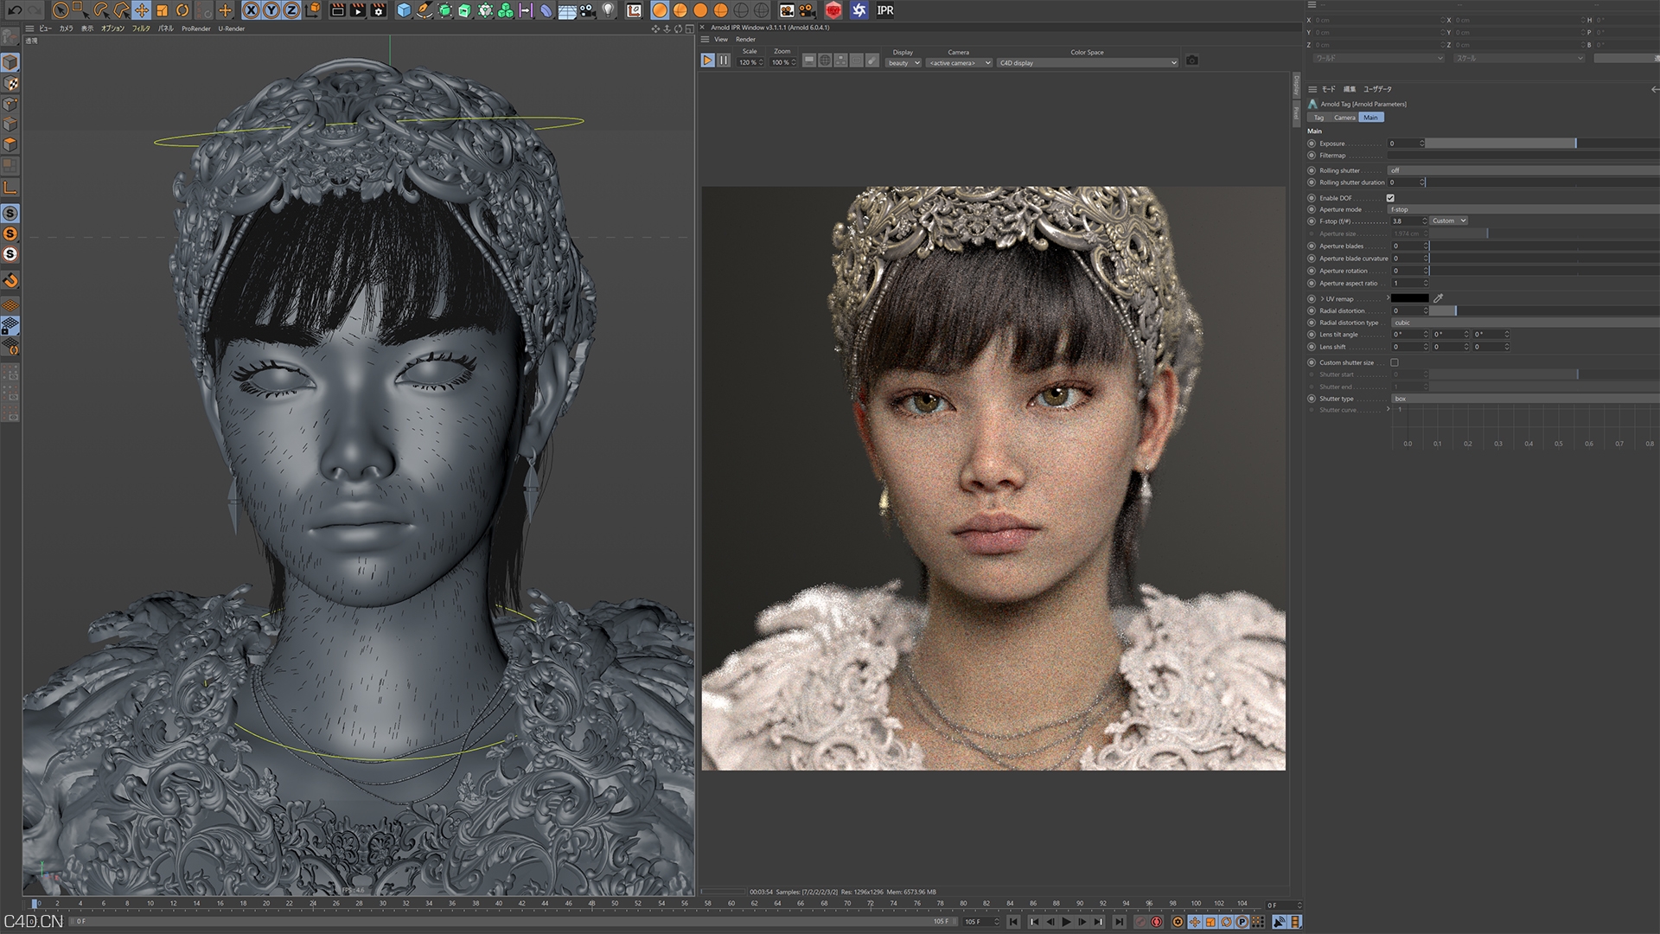
Task: Open the IPR active camera dropdown
Action: 959,63
